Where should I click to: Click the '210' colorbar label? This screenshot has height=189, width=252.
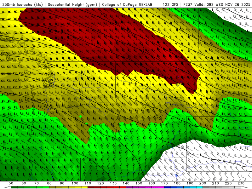point(215,183)
